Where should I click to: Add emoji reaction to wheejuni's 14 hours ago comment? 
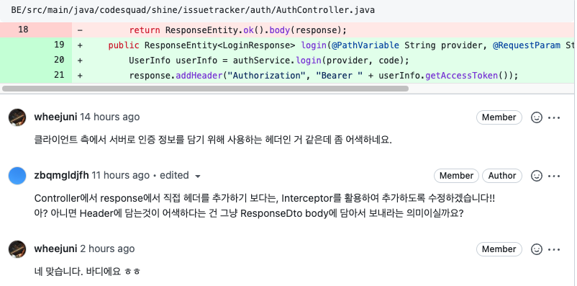pos(537,117)
